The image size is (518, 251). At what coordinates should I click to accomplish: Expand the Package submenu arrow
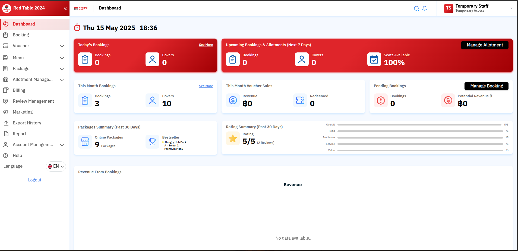coord(62,69)
